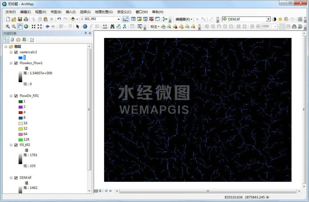
Task: Open the 标注 labeling dropdown
Action: point(155,26)
